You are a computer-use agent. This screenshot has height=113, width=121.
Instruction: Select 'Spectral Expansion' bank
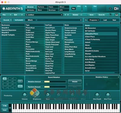tap(9, 30)
